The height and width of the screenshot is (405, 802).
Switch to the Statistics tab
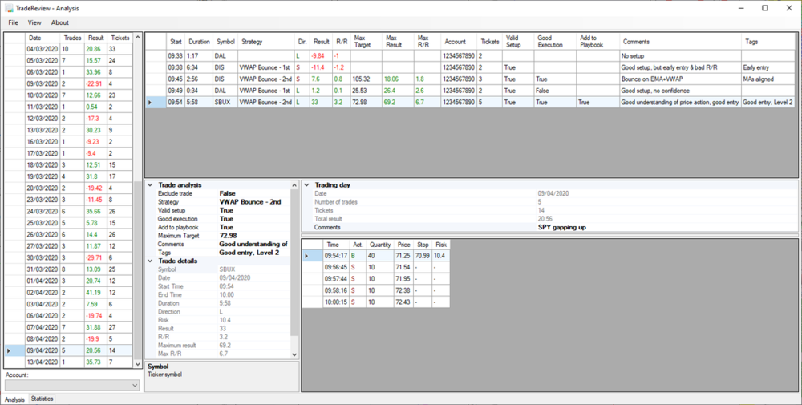(42, 399)
